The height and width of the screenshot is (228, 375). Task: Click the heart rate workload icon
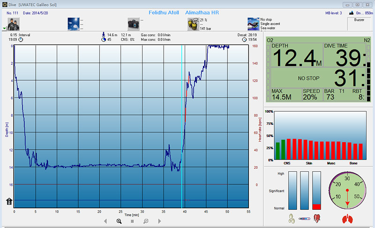[x=317, y=219]
